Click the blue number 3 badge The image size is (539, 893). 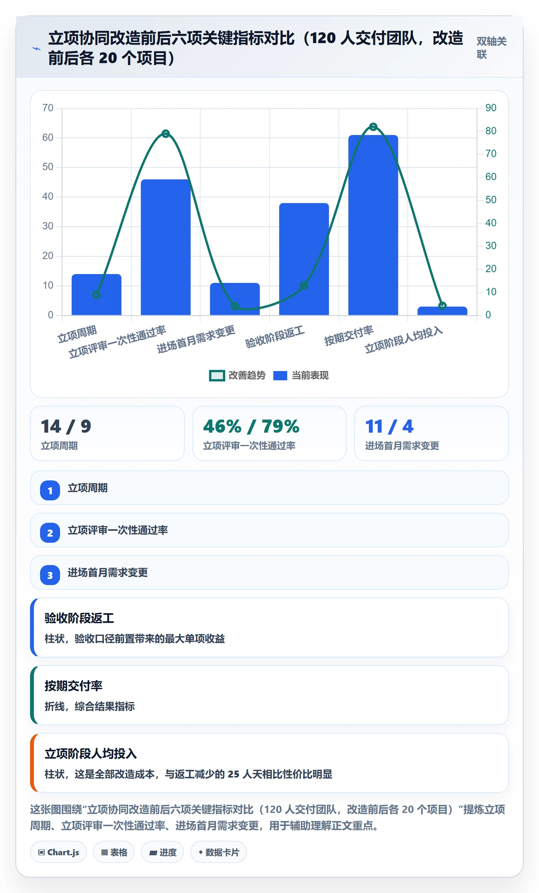50,575
